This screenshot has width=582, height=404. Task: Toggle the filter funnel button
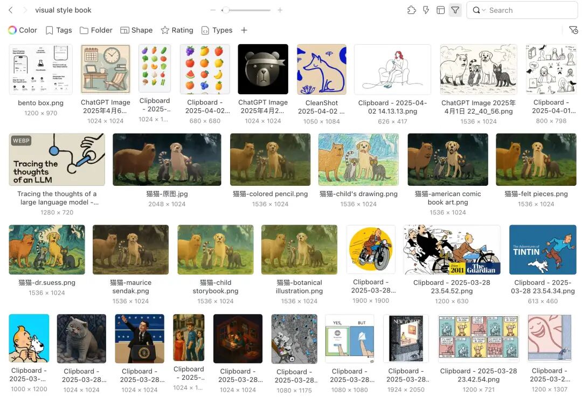pyautogui.click(x=455, y=10)
